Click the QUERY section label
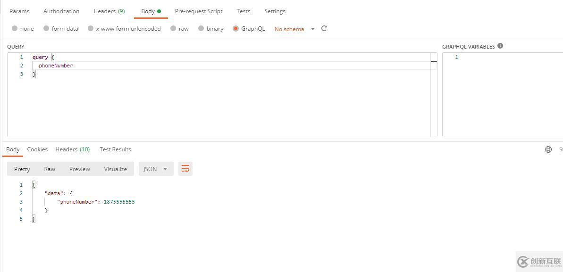Viewport: 563px width, 272px height. coord(16,47)
